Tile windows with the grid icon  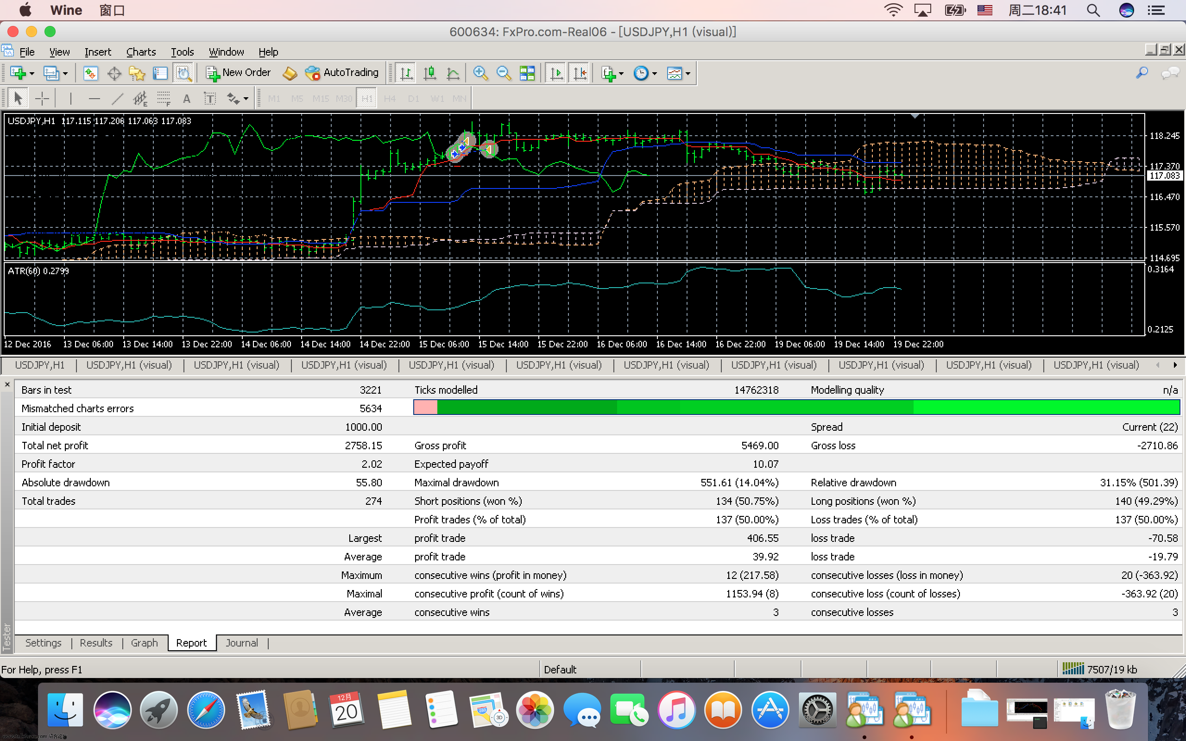pos(527,74)
